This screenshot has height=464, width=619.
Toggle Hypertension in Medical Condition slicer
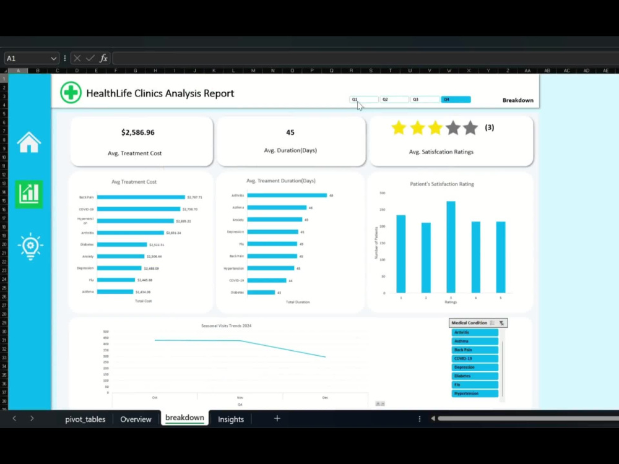pos(475,393)
